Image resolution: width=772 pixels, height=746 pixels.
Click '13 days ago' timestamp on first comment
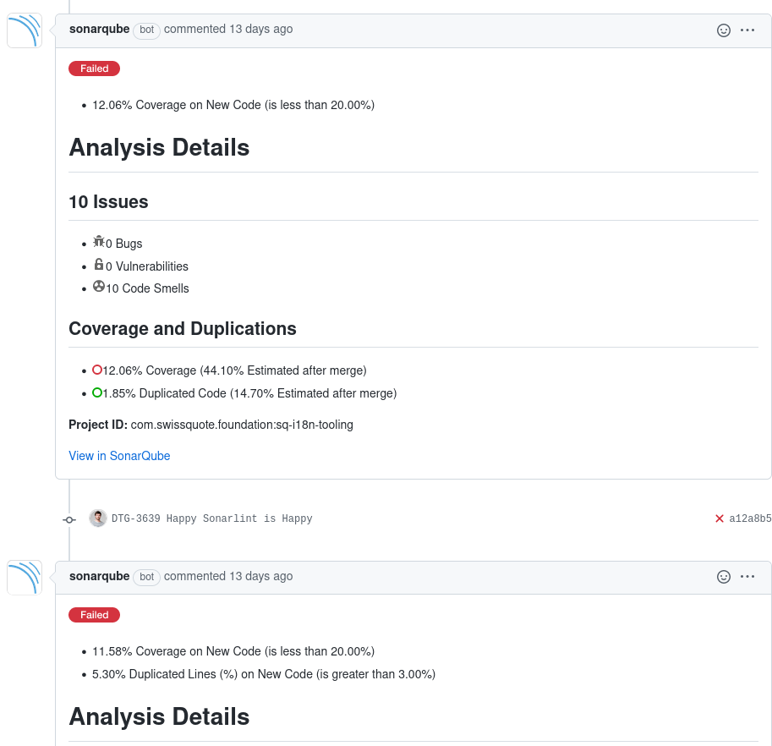(x=261, y=29)
